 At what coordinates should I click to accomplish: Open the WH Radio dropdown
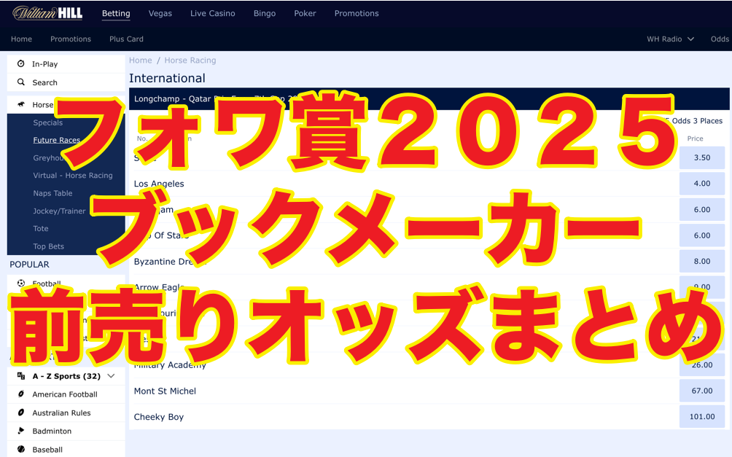click(x=670, y=39)
